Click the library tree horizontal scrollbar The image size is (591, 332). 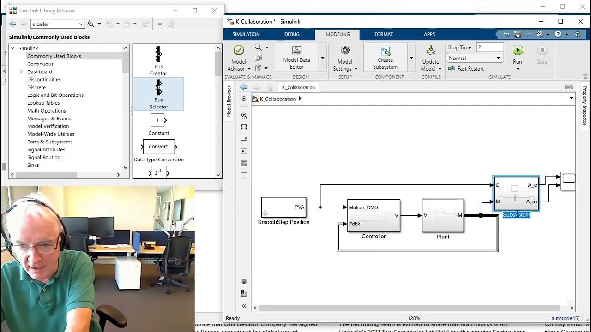(x=46, y=175)
